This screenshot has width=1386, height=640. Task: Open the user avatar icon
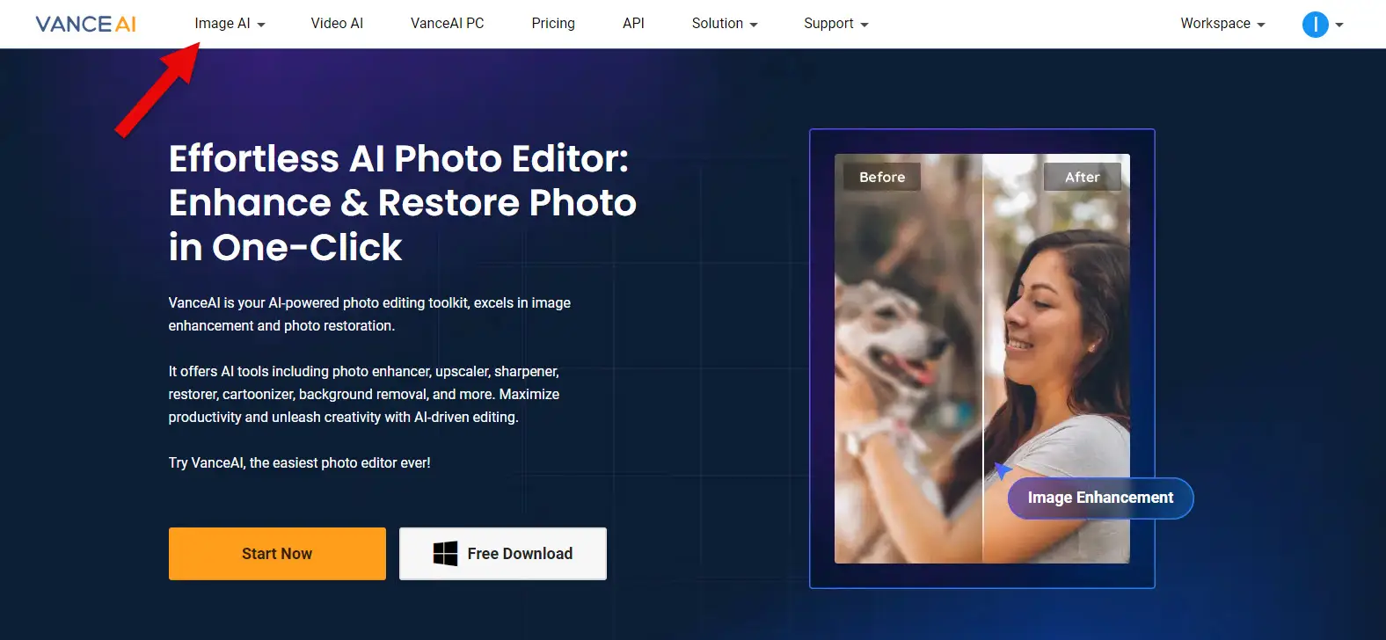1315,25
